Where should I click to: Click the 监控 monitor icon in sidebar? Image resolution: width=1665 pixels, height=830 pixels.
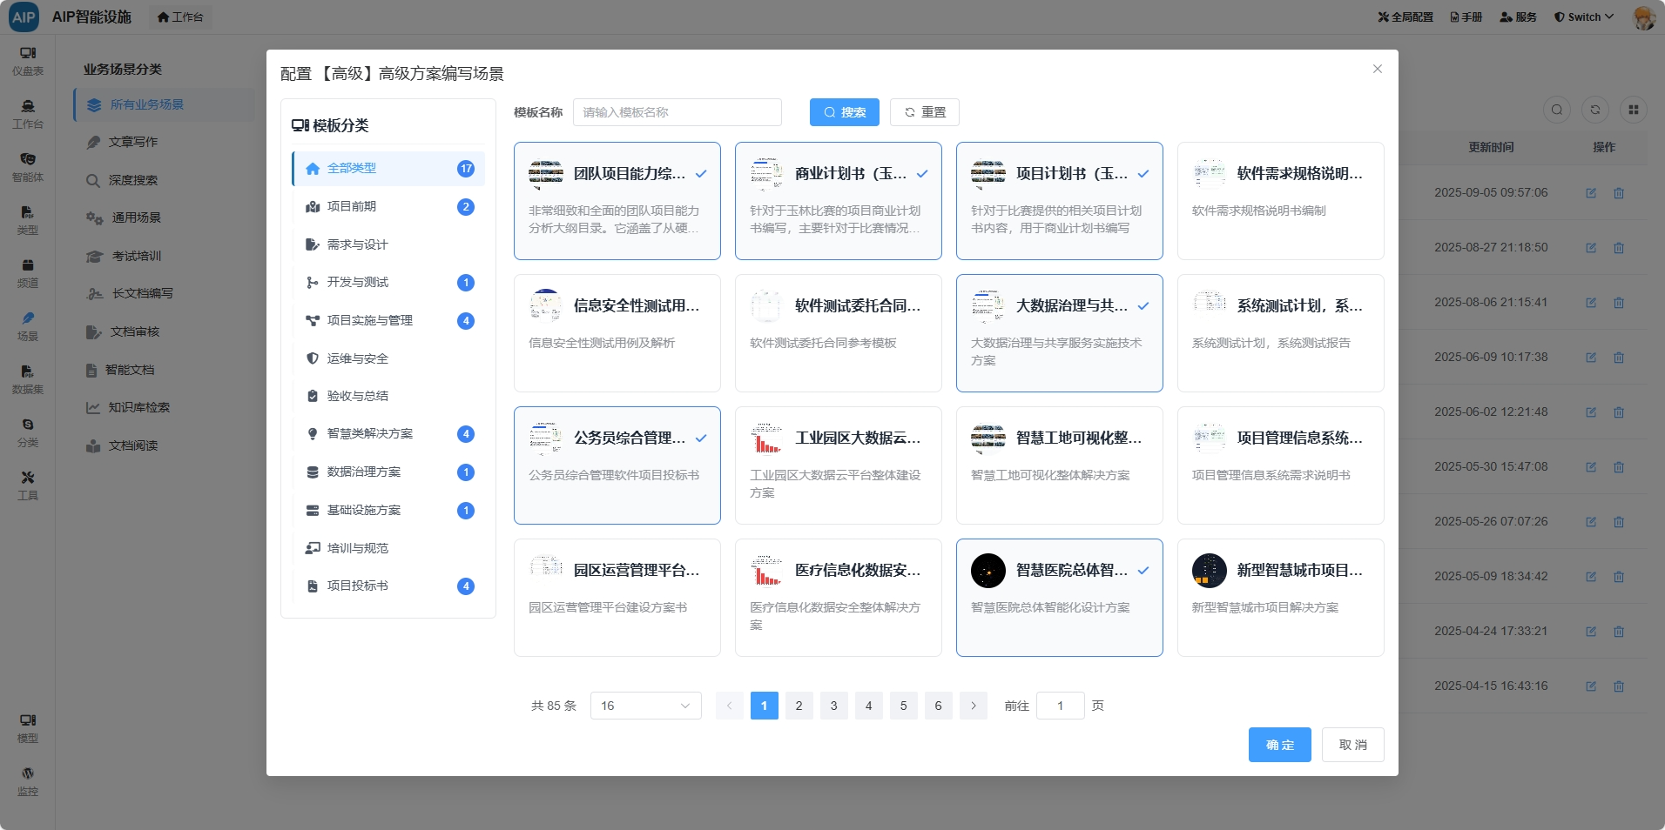(x=28, y=781)
